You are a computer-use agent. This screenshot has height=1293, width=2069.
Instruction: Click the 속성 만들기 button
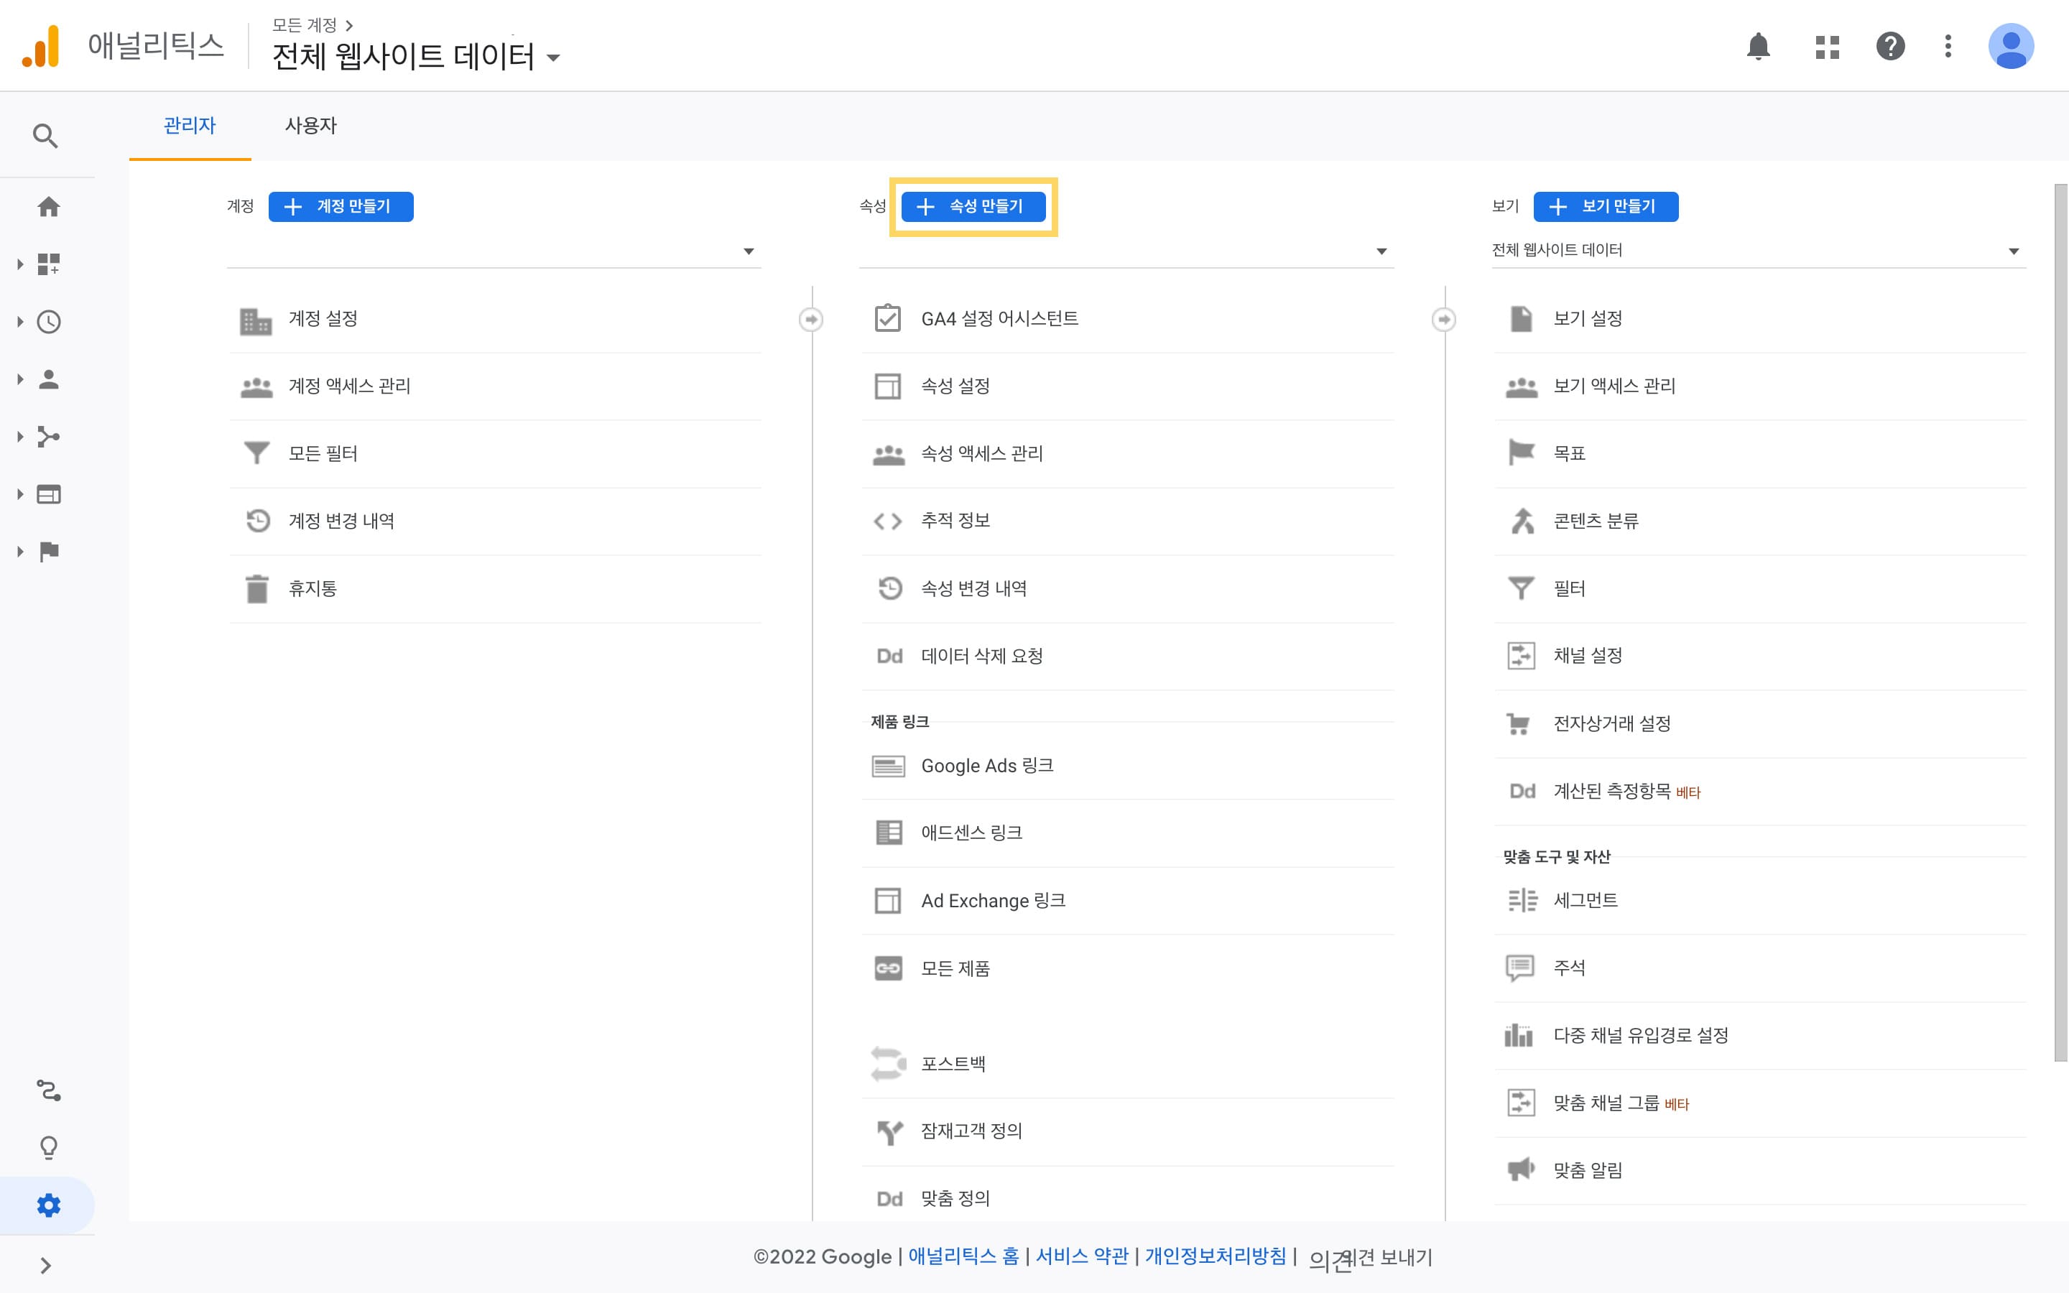tap(973, 207)
